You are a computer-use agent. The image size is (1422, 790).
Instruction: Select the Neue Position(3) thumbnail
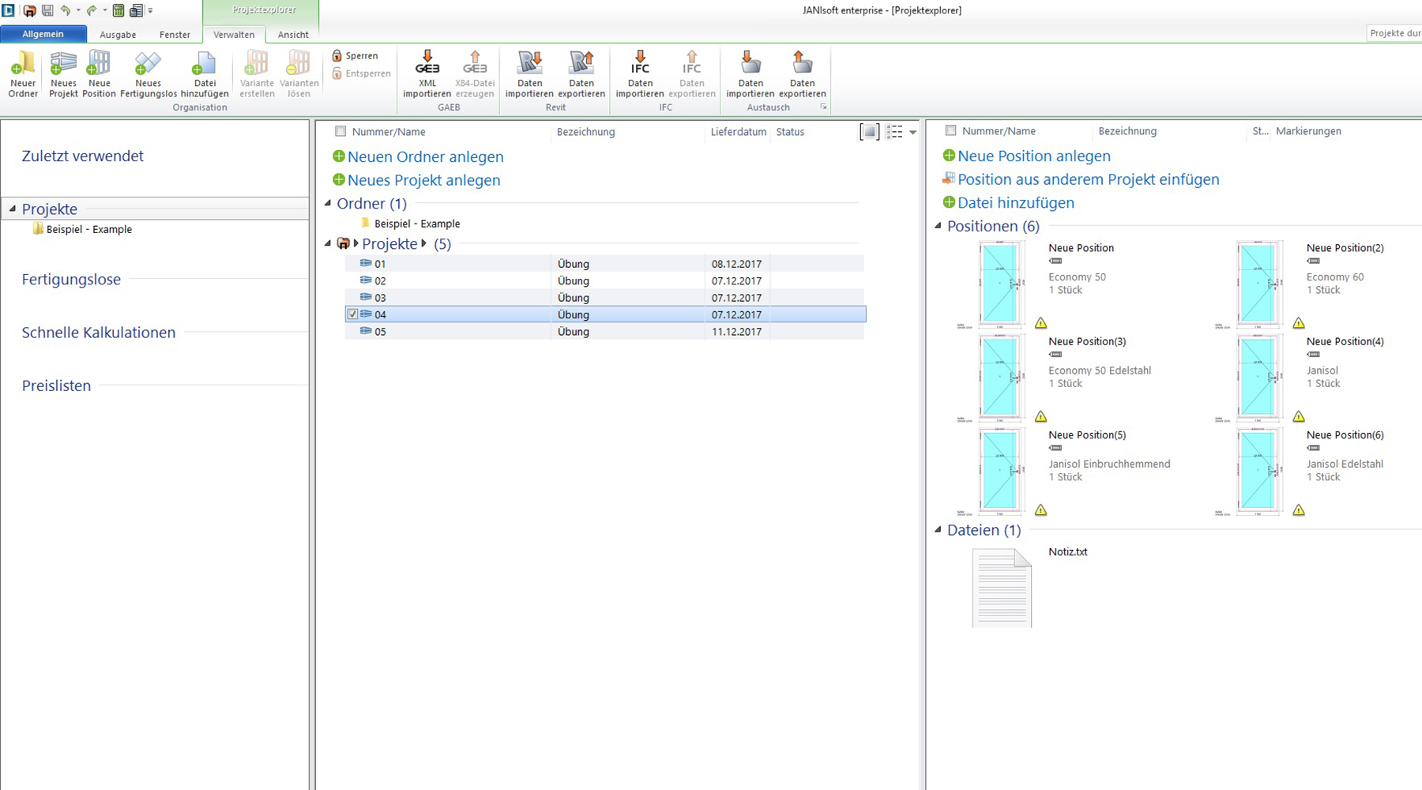[1000, 378]
